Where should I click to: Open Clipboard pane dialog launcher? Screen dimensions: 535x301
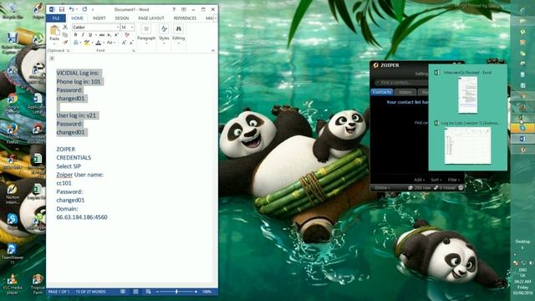[x=69, y=51]
